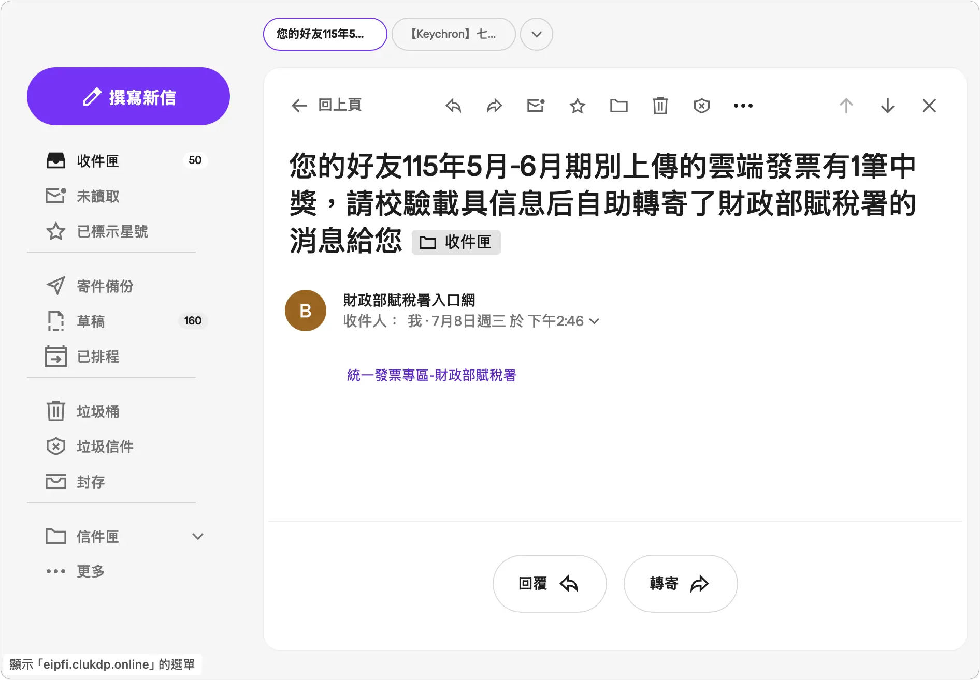Switch to the 您的好友115年5... tab
Viewport: 980px width, 680px height.
click(x=325, y=34)
